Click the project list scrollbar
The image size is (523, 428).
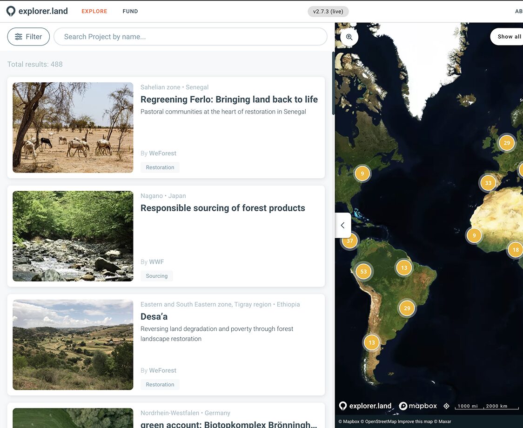point(333,83)
